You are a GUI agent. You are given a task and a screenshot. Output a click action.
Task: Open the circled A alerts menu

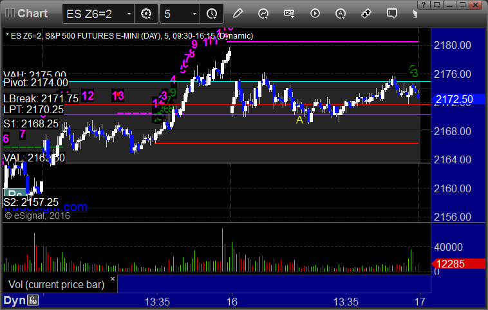(341, 14)
